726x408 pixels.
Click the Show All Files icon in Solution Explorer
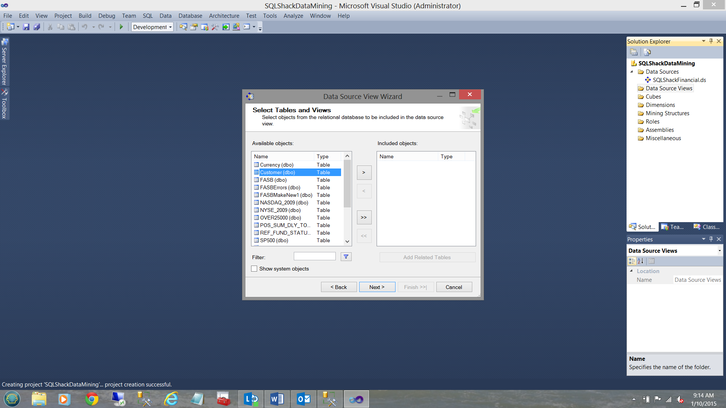[647, 52]
